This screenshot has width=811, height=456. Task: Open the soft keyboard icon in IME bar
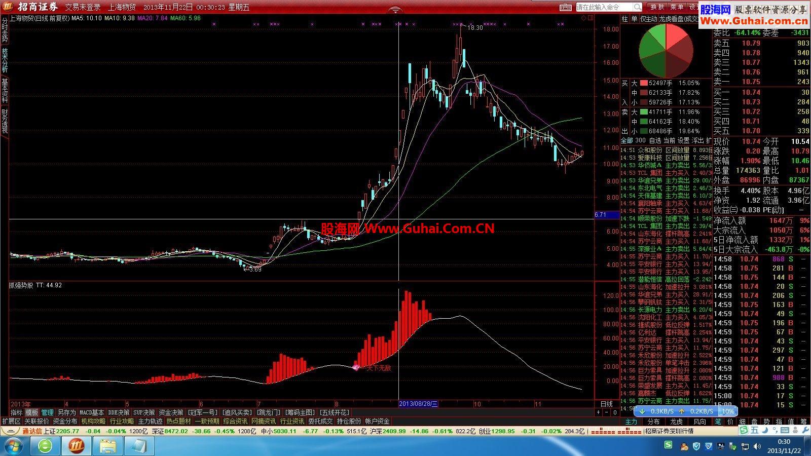(x=785, y=430)
